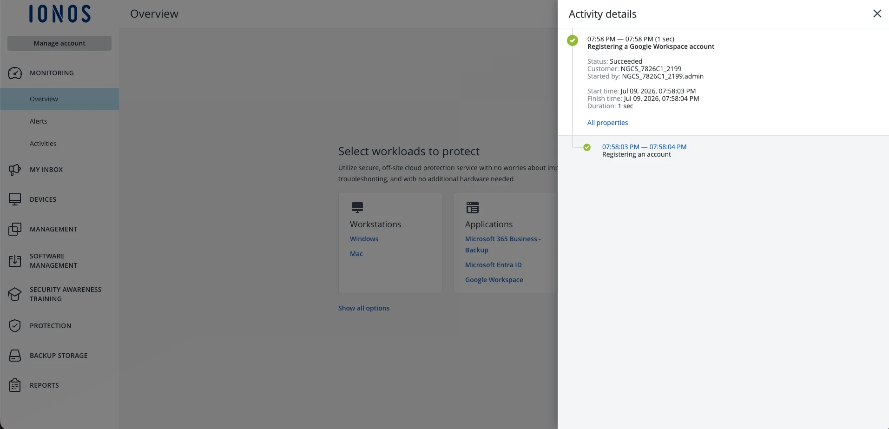Click the Select workloads to protect heading

[409, 152]
